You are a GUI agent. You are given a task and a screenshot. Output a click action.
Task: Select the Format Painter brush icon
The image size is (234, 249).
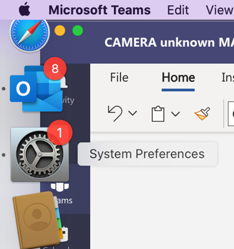coord(202,114)
